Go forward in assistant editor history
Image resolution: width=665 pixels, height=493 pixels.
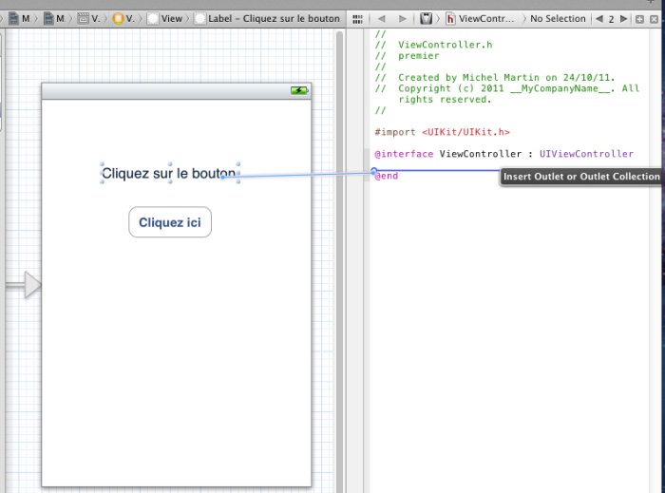point(402,18)
